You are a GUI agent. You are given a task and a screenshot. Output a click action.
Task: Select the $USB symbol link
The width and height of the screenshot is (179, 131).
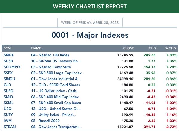(8, 61)
